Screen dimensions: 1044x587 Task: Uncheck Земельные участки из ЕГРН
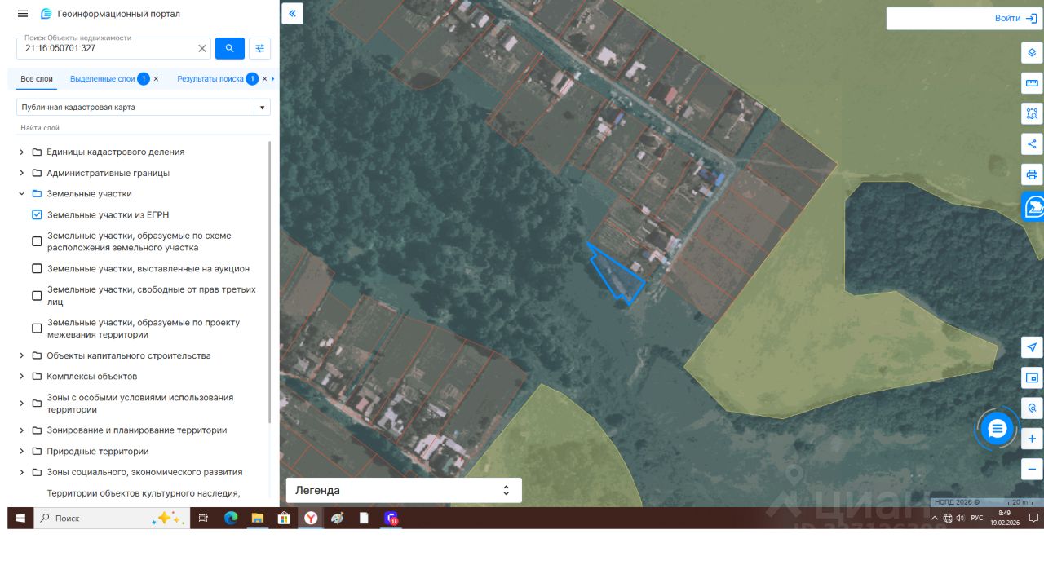click(37, 215)
